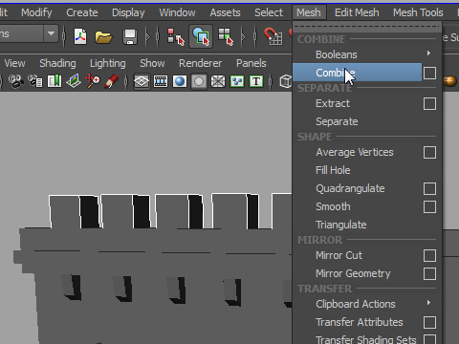Toggle the film gate icon
The width and height of the screenshot is (459, 344).
[x=161, y=81]
